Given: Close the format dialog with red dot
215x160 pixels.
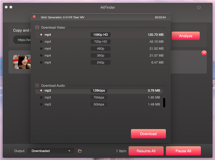Looking at the screenshot, I should [x=34, y=17].
